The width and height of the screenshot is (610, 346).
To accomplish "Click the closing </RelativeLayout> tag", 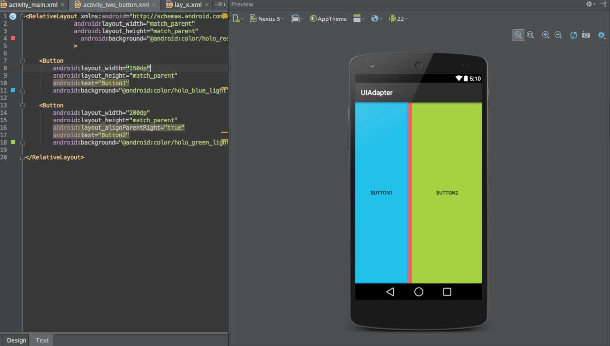I will (x=54, y=157).
